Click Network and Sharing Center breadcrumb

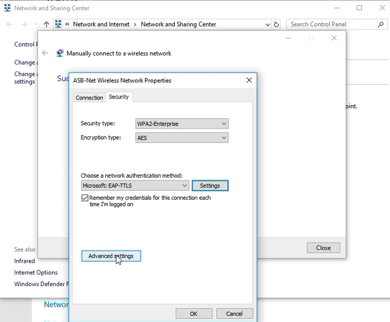click(x=178, y=24)
